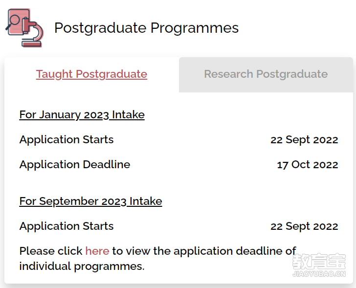Click the microscope base in the header icon
Viewport: 356px width, 288px height.
[x=32, y=43]
